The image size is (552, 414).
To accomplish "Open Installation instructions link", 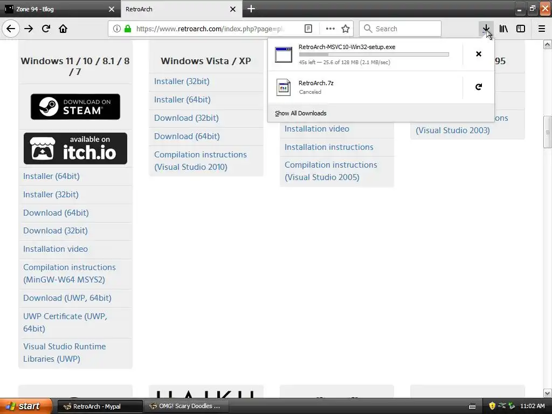I will pyautogui.click(x=329, y=147).
